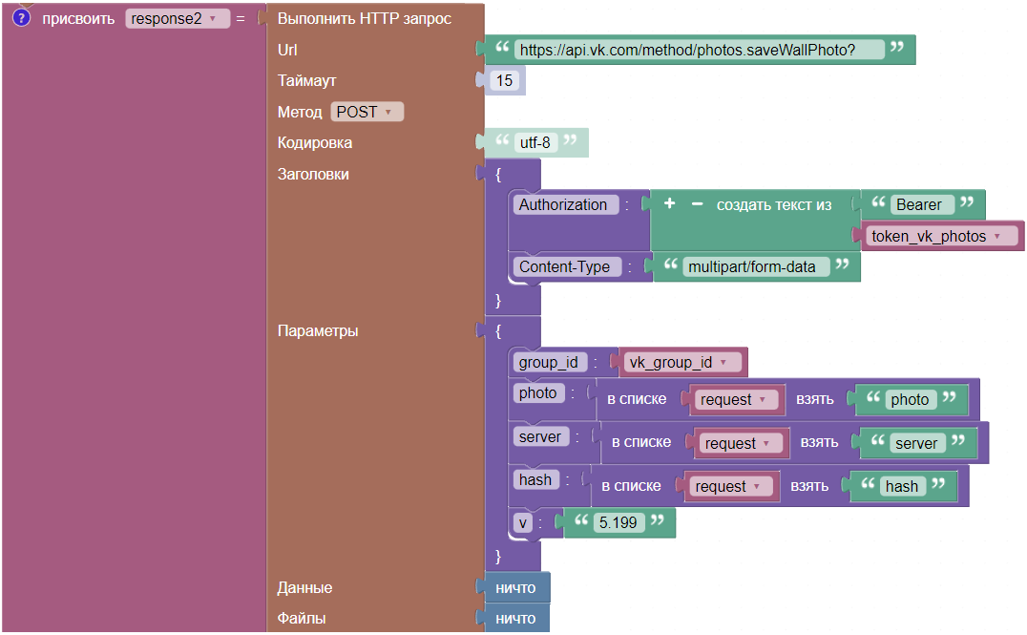Open the request dropdown in hash row
Screen dimensions: 1027x635
(730, 486)
